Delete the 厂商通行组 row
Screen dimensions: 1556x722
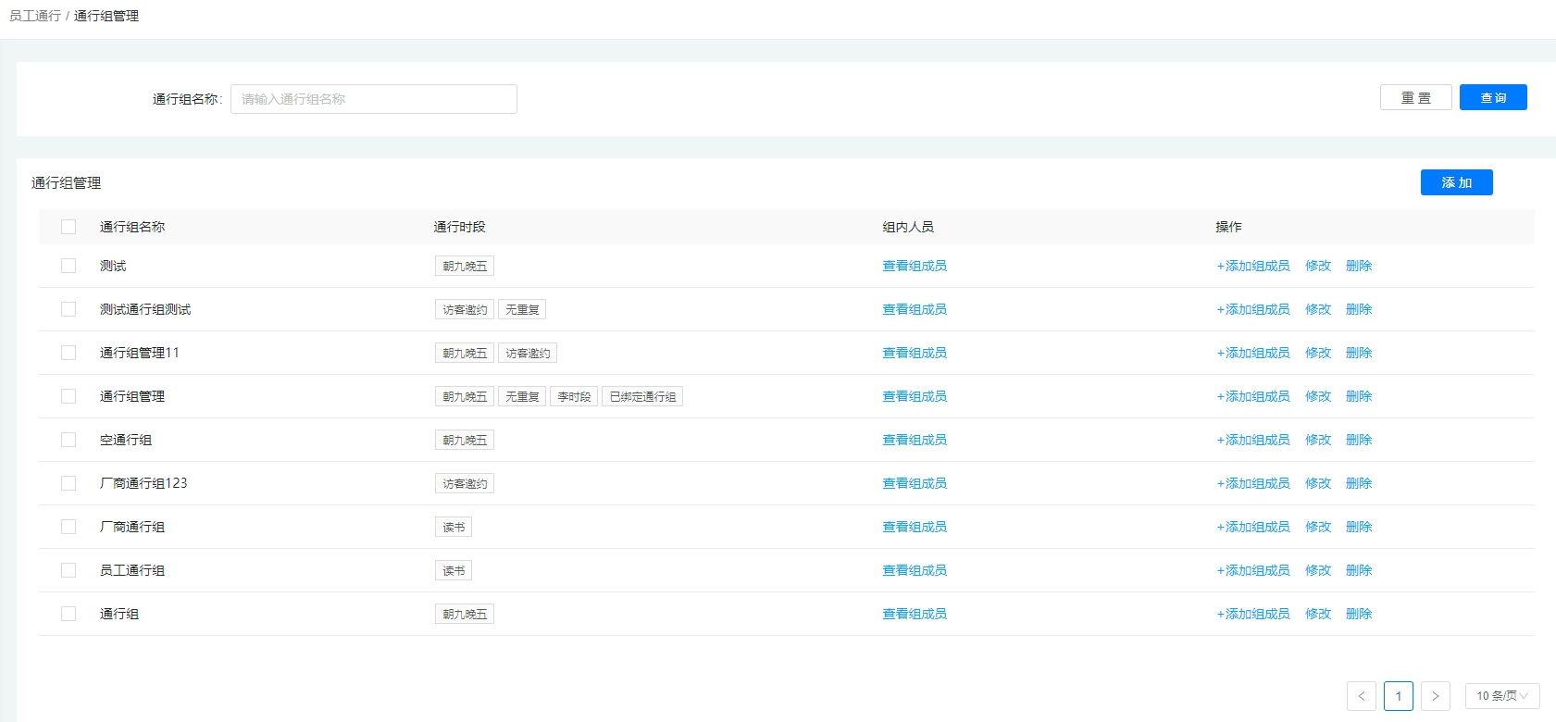click(x=1358, y=527)
